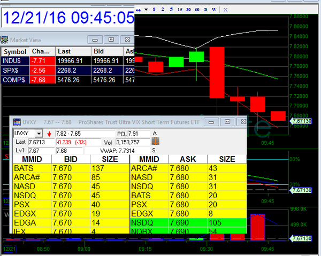321x256 pixels.
Task: Click the horizontal scroll arrows chart icon
Action: (x=139, y=9)
